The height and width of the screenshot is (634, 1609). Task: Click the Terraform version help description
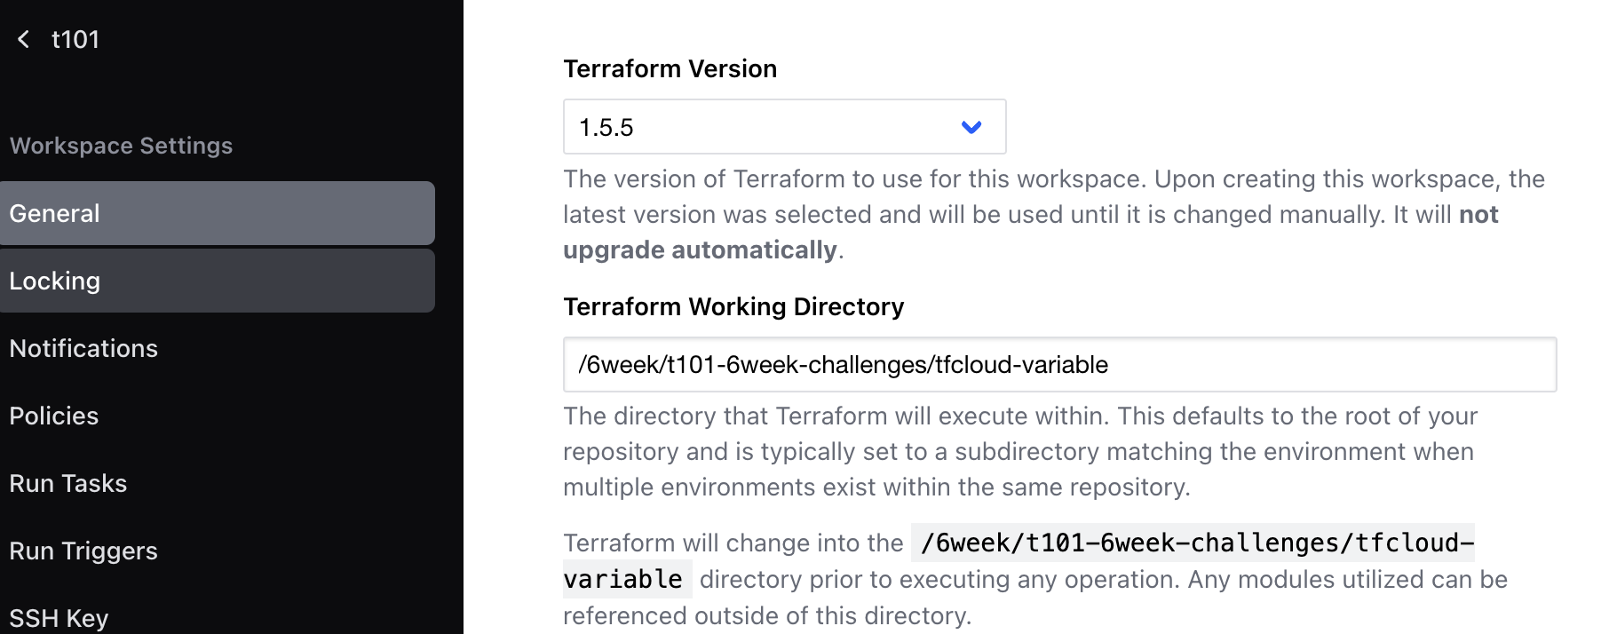(1053, 196)
